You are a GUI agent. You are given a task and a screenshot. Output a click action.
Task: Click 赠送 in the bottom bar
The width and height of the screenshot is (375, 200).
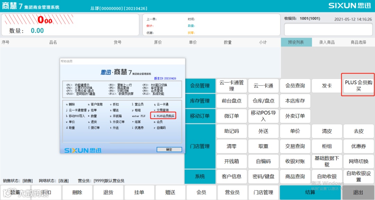pos(170,192)
